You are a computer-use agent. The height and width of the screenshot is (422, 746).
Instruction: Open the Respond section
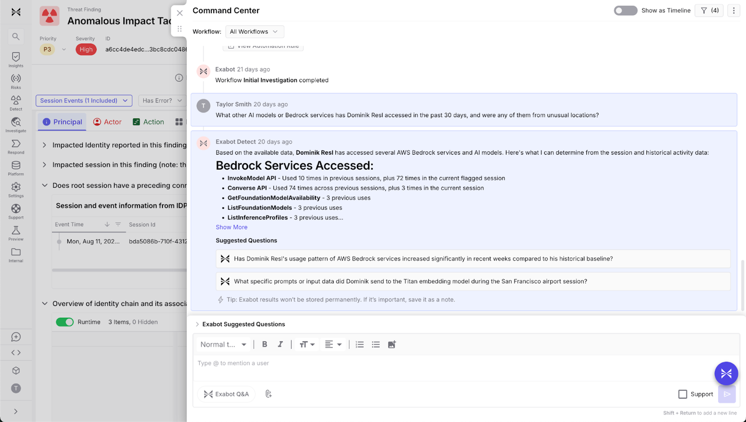[16, 147]
